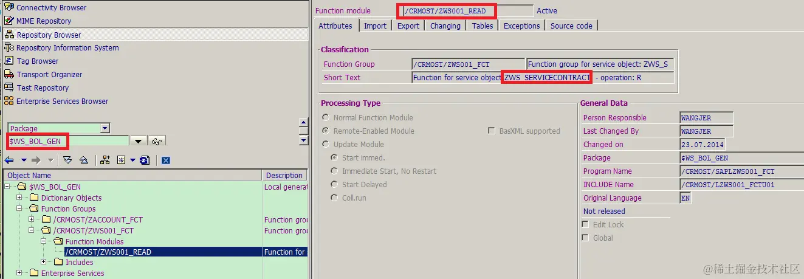Screen dimensions: 804x279
Task: Click the MIME Repository icon
Action: point(9,21)
